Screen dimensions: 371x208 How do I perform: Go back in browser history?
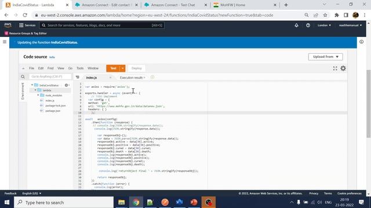(x=6, y=15)
